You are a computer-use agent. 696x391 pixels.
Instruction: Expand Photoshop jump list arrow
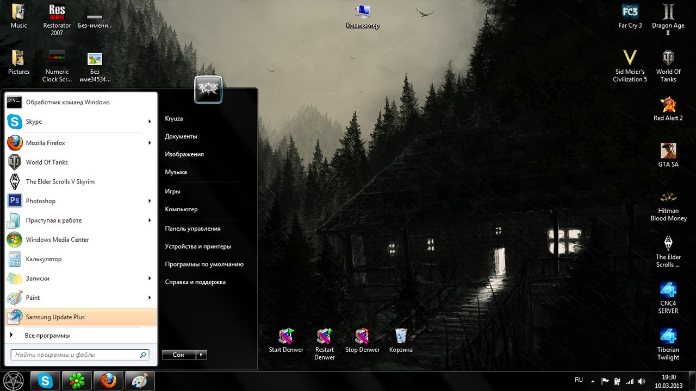[x=150, y=201]
